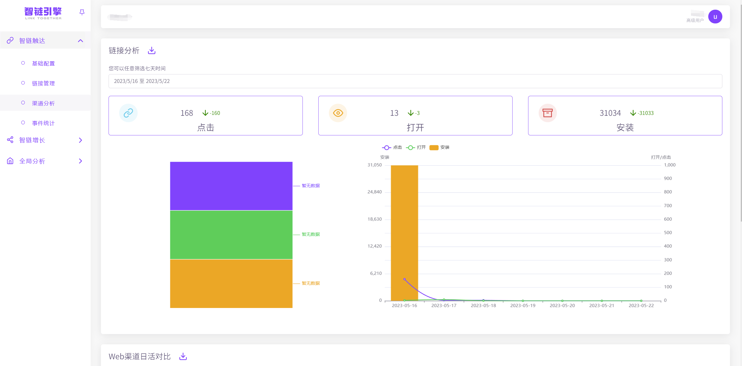This screenshot has width=742, height=366.
Task: Open 链接管理 menu item
Action: [43, 83]
